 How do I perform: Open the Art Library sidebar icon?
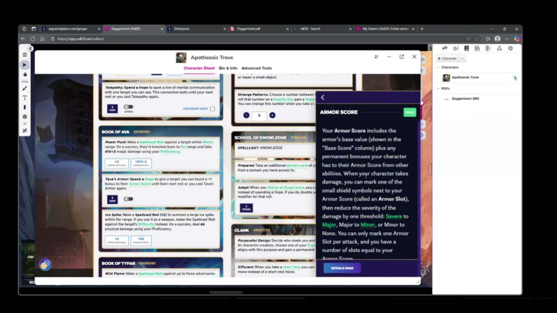(456, 48)
